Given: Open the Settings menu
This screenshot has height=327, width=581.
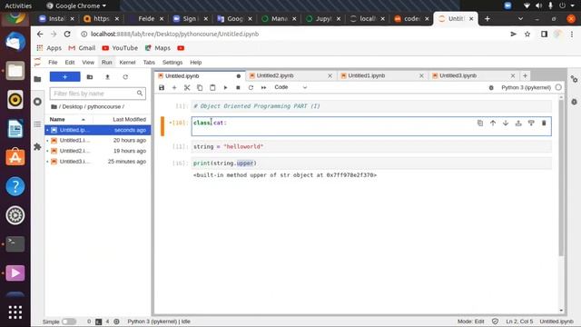Looking at the screenshot, I should click(172, 63).
